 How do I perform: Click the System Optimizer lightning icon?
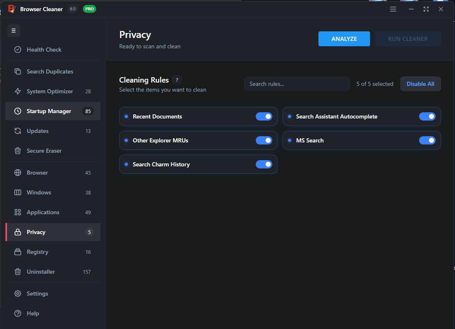tap(18, 91)
